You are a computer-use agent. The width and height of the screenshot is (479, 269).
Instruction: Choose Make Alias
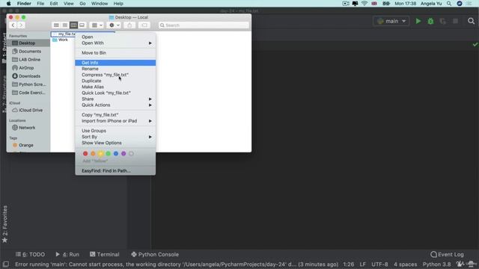115,87
